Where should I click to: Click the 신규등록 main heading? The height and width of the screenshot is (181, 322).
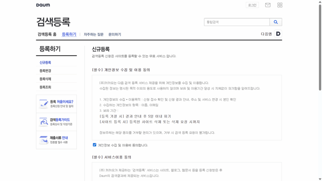point(101,49)
